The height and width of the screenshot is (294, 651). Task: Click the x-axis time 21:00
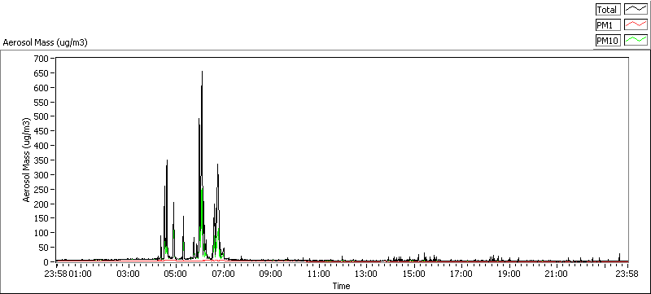pyautogui.click(x=557, y=274)
